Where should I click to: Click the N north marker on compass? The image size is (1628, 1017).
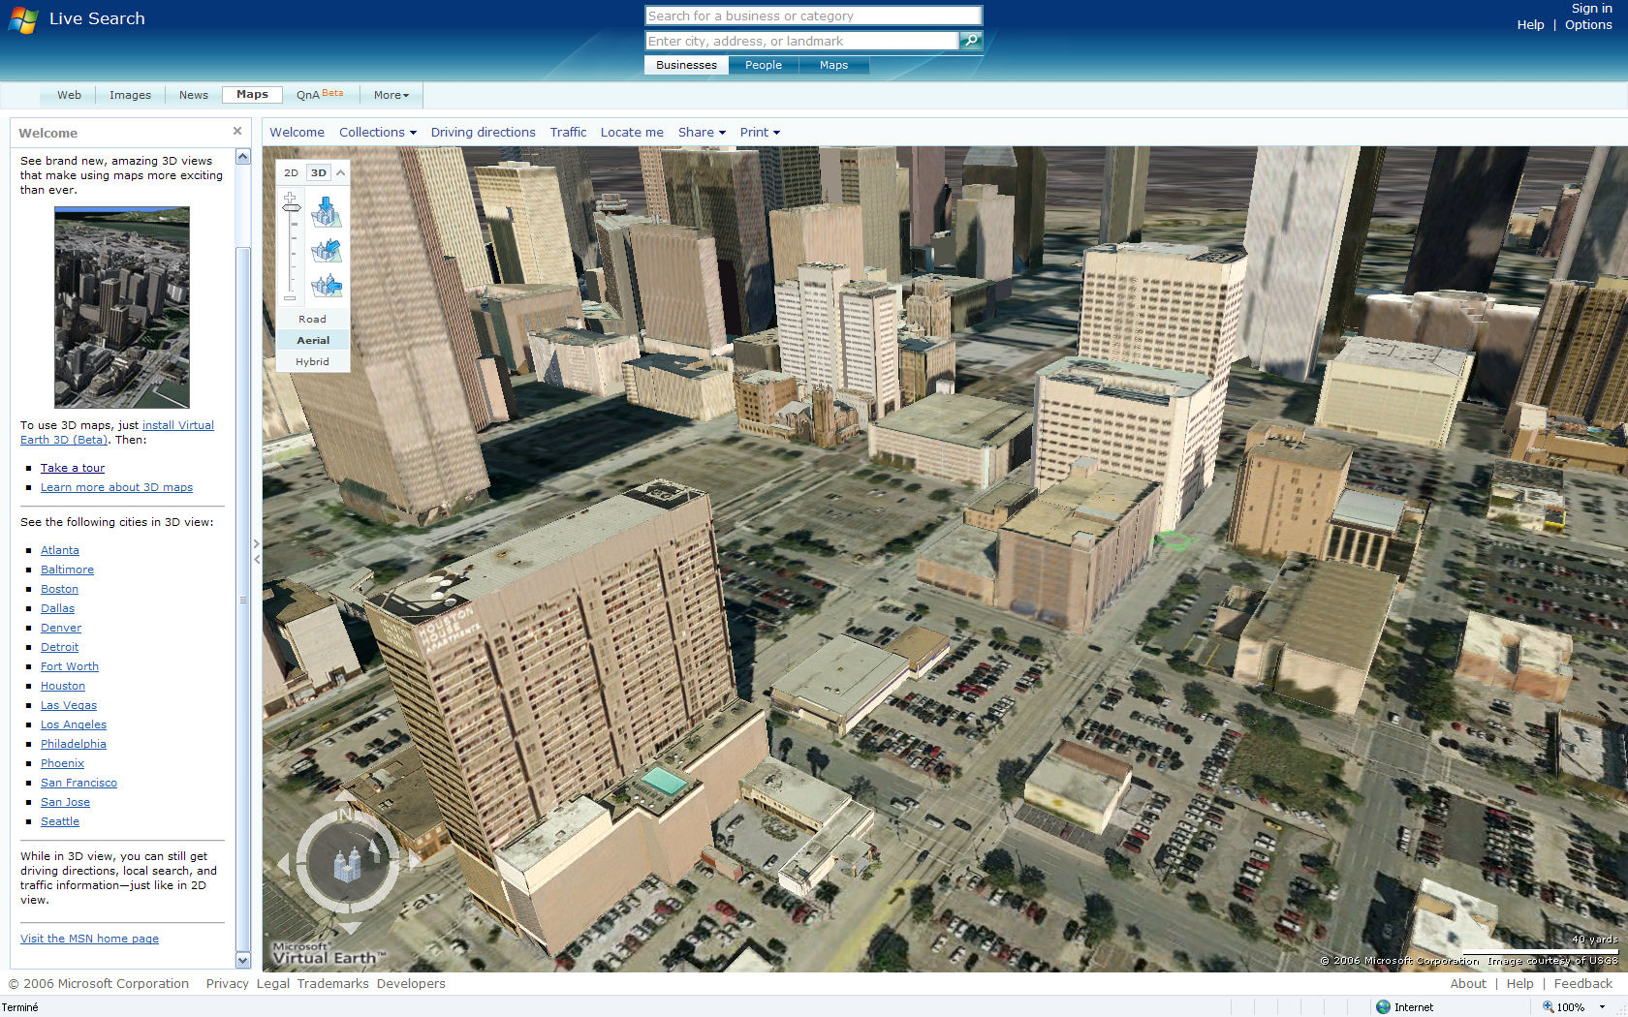click(346, 816)
